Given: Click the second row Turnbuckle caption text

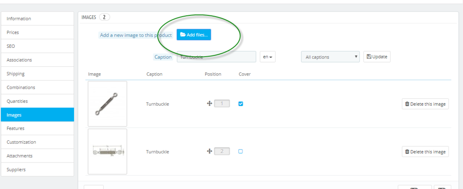Looking at the screenshot, I should (157, 152).
